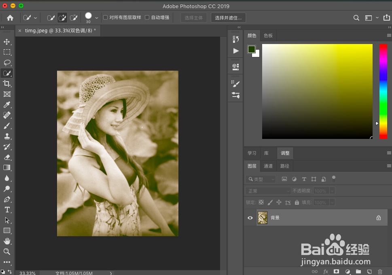Viewport: 392px width, 275px height.
Task: Open the brush size picker dropdown
Action: 97,18
